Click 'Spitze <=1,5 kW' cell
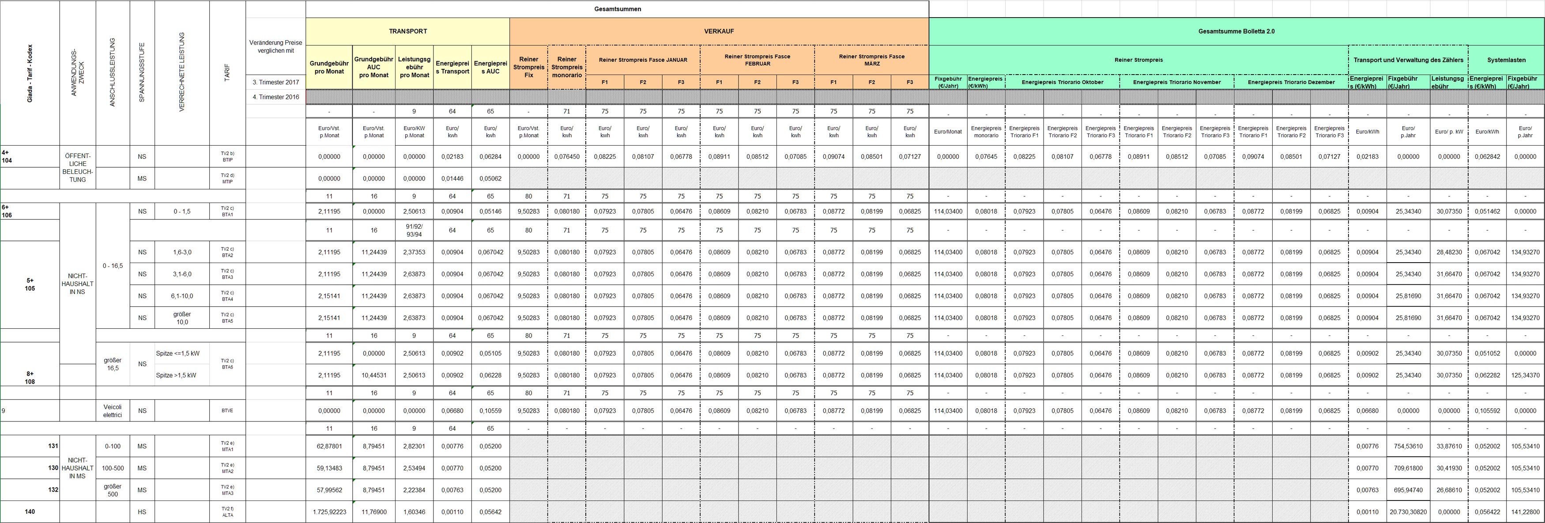 click(x=182, y=353)
